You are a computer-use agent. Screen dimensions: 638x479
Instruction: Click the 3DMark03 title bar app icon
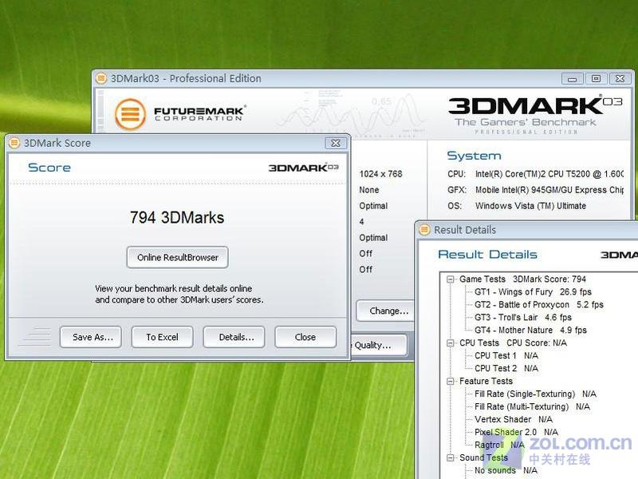[101, 77]
